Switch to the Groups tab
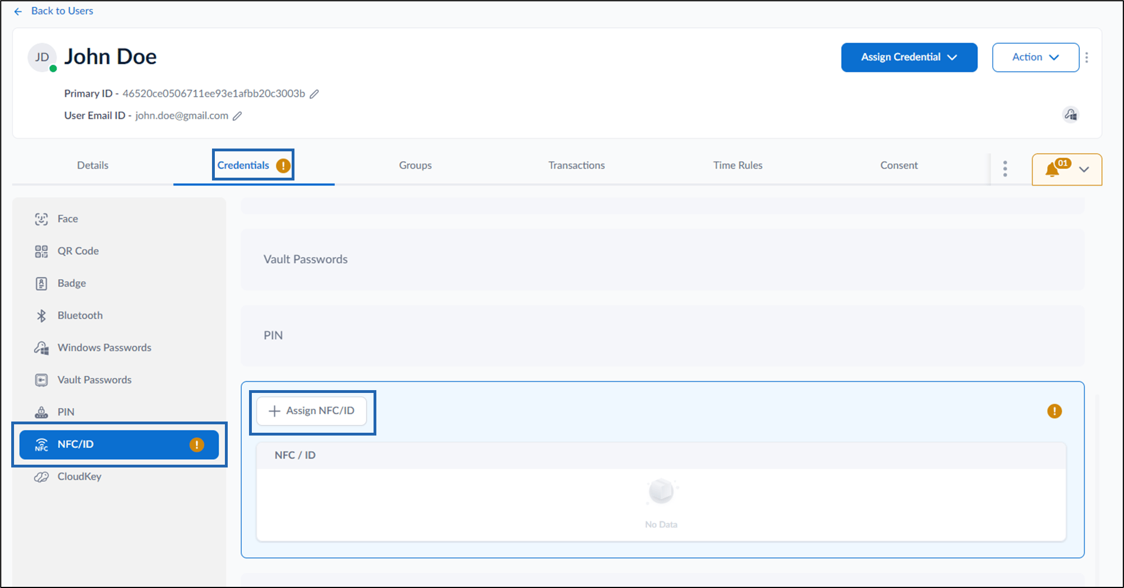Screen dimensions: 1124x588 (416, 165)
